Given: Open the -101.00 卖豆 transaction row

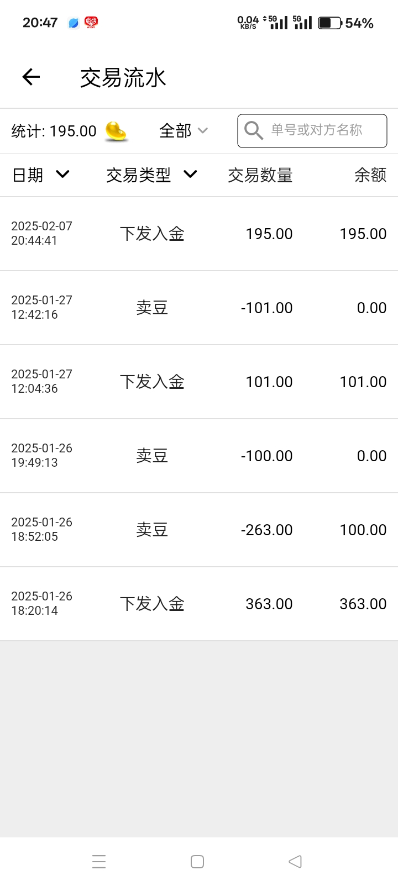Looking at the screenshot, I should [x=199, y=308].
